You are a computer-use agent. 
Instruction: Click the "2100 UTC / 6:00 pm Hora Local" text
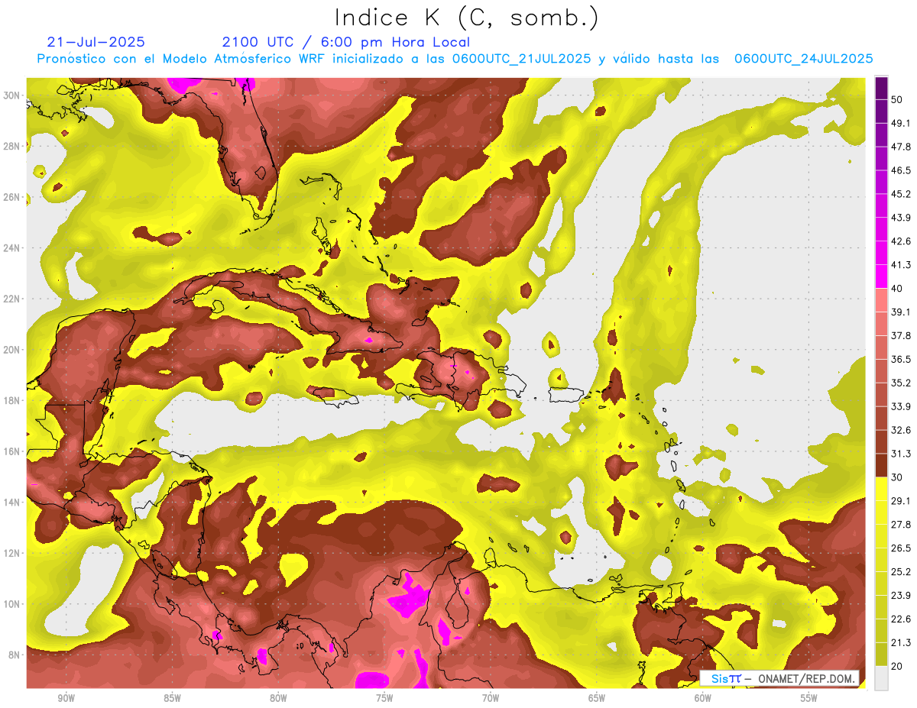pyautogui.click(x=345, y=42)
